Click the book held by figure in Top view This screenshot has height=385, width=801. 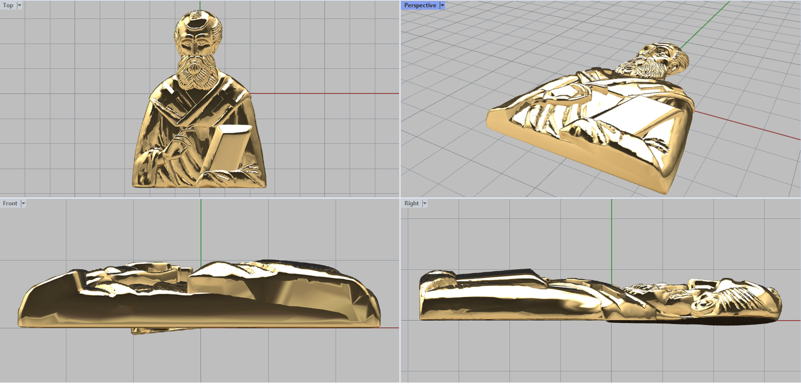pyautogui.click(x=228, y=148)
